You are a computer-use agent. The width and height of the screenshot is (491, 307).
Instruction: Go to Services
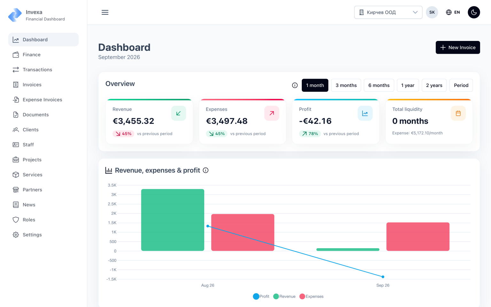43,175
